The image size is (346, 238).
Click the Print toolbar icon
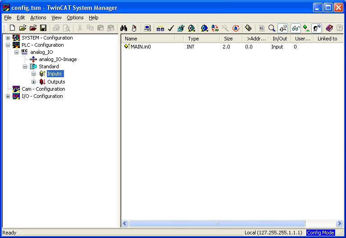(56, 28)
